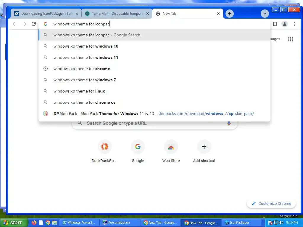Viewport: 303px width, 227px height.
Task: Choose suggestion 'windows xp theme for windows 10'
Action: pyautogui.click(x=154, y=46)
